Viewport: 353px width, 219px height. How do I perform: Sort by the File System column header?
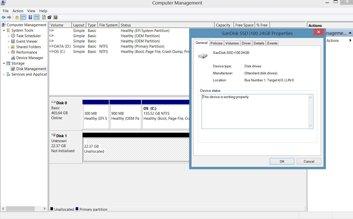tap(108, 25)
